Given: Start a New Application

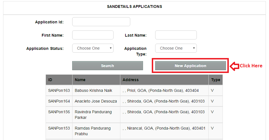Looking at the screenshot, I should pyautogui.click(x=191, y=66).
